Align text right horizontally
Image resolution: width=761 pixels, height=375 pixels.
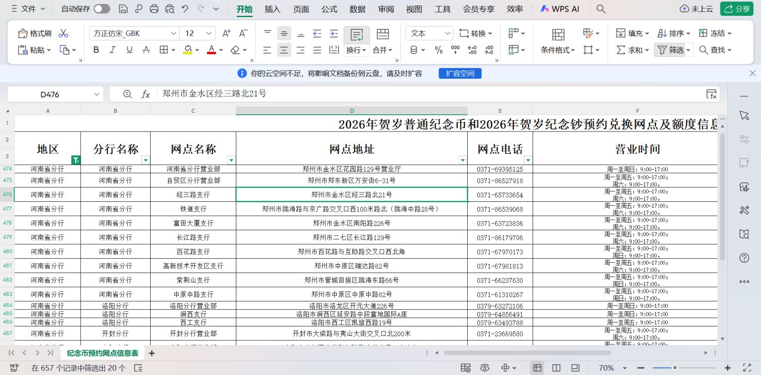(x=301, y=50)
